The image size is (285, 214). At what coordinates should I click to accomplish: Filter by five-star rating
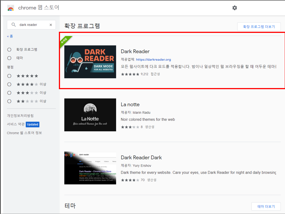click(9, 76)
